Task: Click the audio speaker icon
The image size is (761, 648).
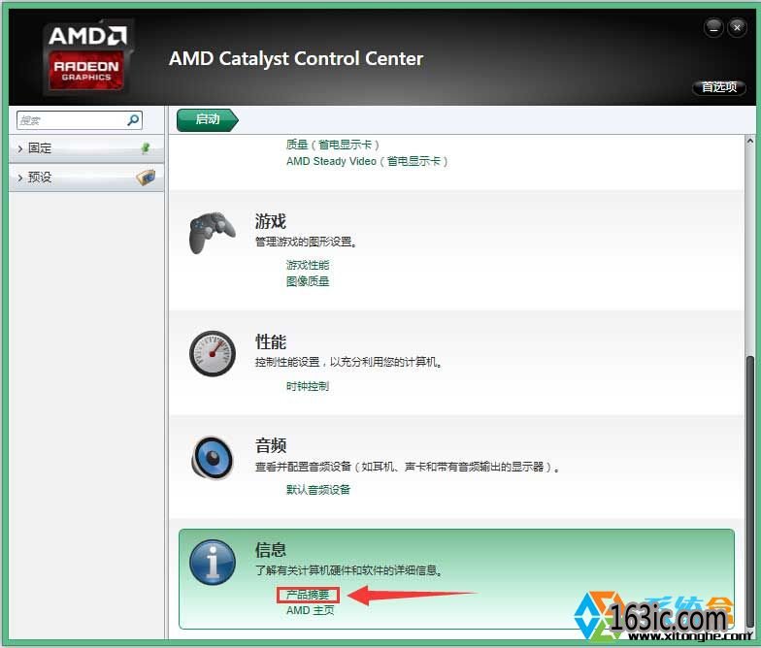Action: point(213,458)
